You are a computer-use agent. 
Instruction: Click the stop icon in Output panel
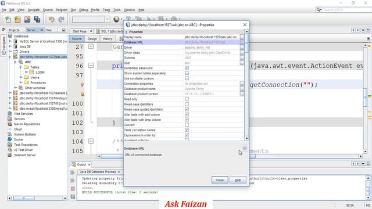tap(73, 189)
